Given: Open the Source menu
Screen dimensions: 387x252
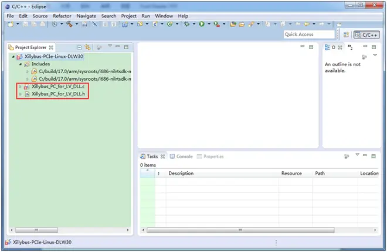Looking at the screenshot, I should pos(40,16).
